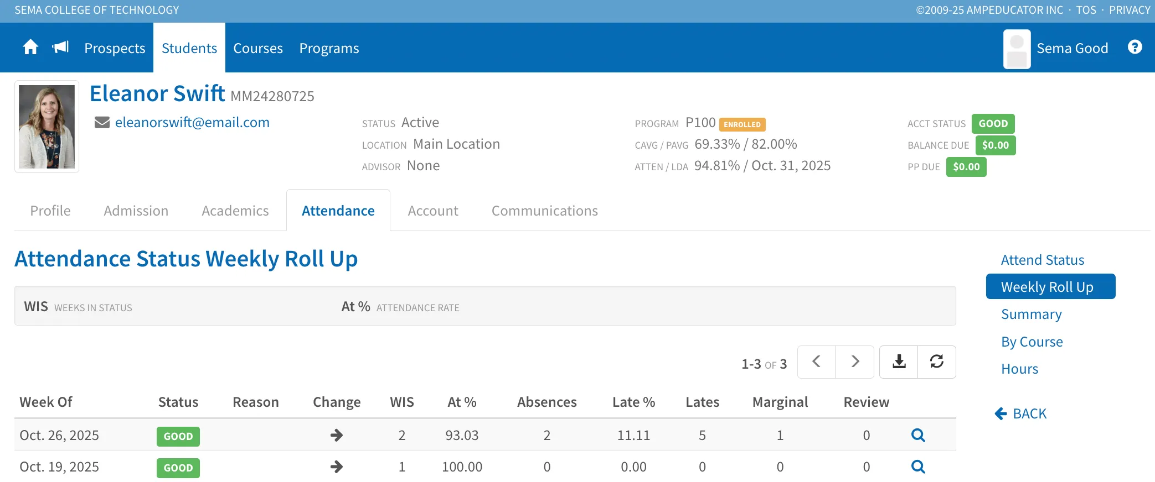Switch to the Account tab
The width and height of the screenshot is (1155, 482).
[x=433, y=211]
